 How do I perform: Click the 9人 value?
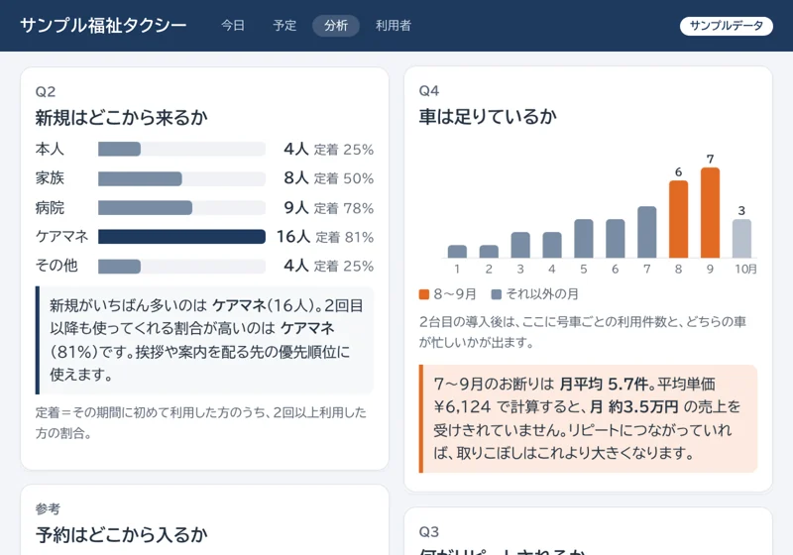(x=296, y=207)
